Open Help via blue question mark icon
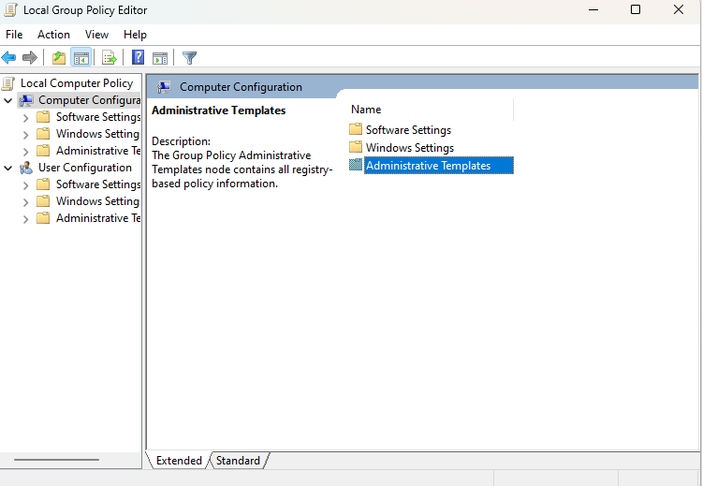This screenshot has height=486, width=702. coord(138,58)
